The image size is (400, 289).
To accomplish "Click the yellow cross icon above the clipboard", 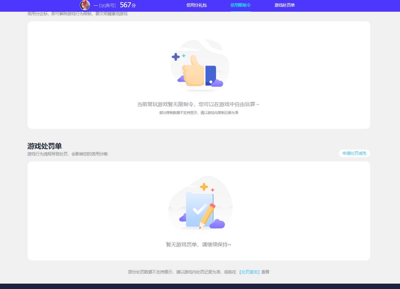I will click(x=203, y=187).
